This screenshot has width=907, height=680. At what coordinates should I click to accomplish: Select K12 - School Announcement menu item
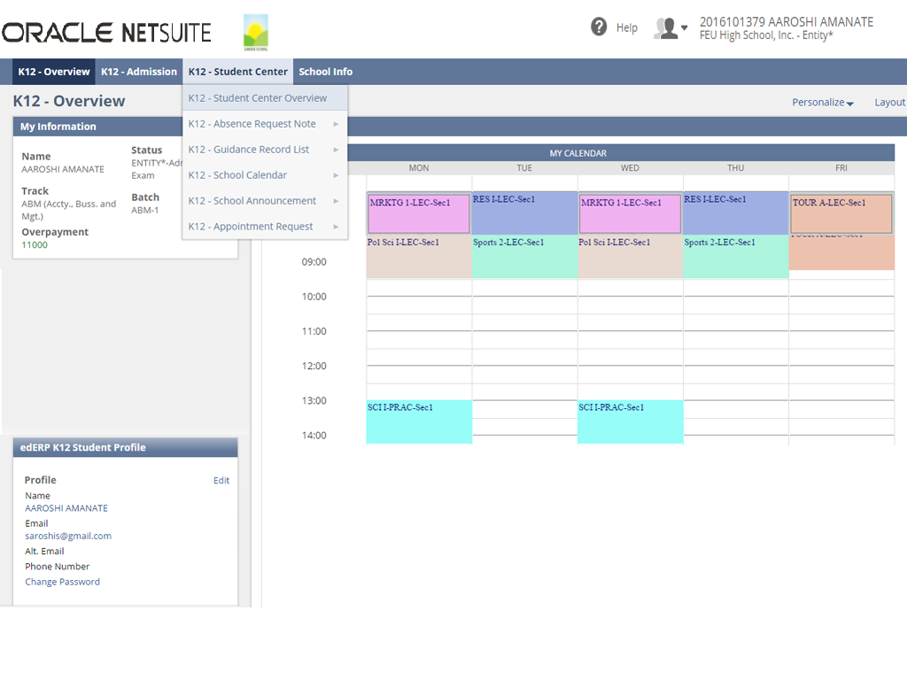(265, 201)
